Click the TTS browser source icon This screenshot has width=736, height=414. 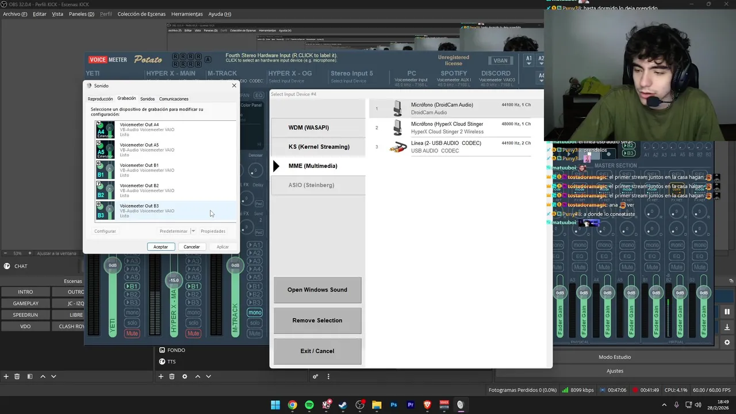(x=162, y=362)
